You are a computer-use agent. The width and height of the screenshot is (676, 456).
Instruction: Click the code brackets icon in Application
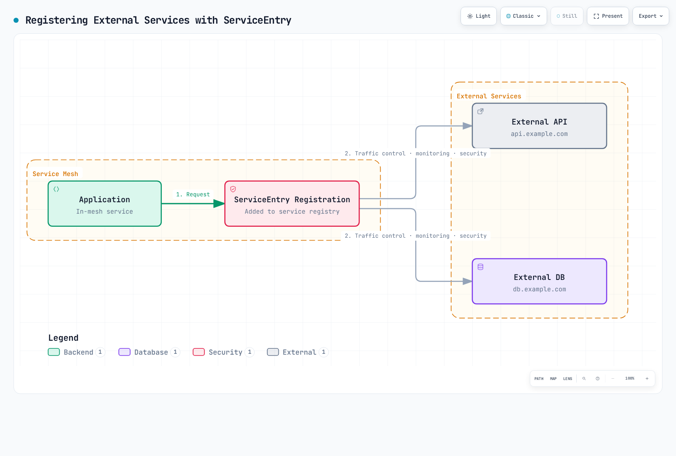click(x=56, y=189)
